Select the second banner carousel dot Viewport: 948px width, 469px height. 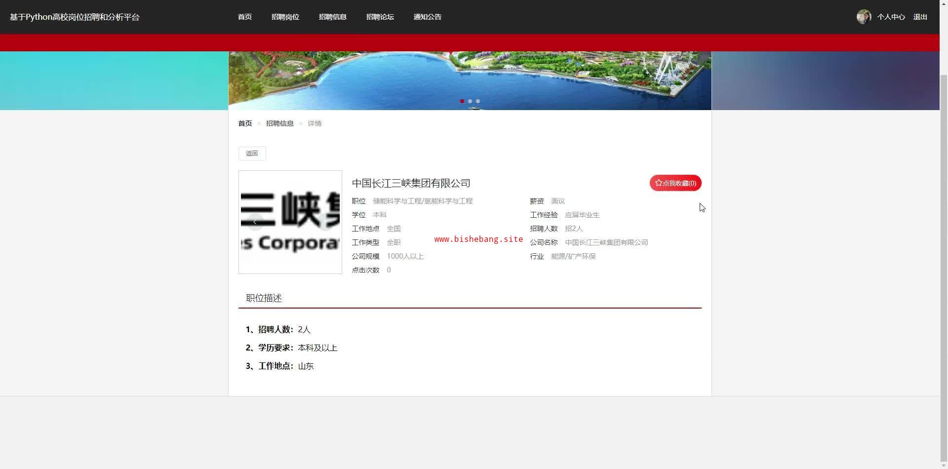[x=470, y=101]
